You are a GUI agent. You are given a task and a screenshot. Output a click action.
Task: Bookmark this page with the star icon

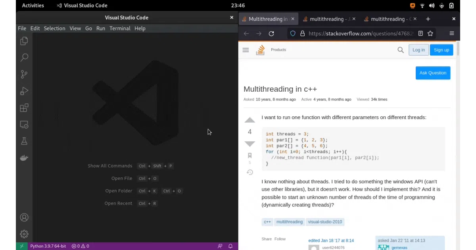tap(430, 33)
